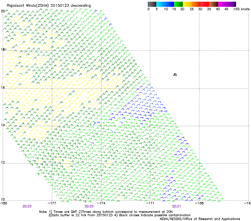Viewport: 251px width, 221px height.
Task: Choose the red 30-35 knots legend color
Action: point(205,4)
